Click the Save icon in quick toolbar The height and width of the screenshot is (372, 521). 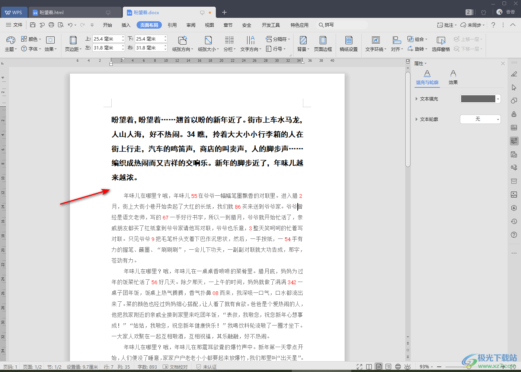(33, 25)
